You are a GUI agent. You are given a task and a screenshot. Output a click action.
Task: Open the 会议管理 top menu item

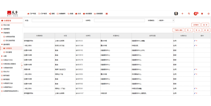pos(87,14)
